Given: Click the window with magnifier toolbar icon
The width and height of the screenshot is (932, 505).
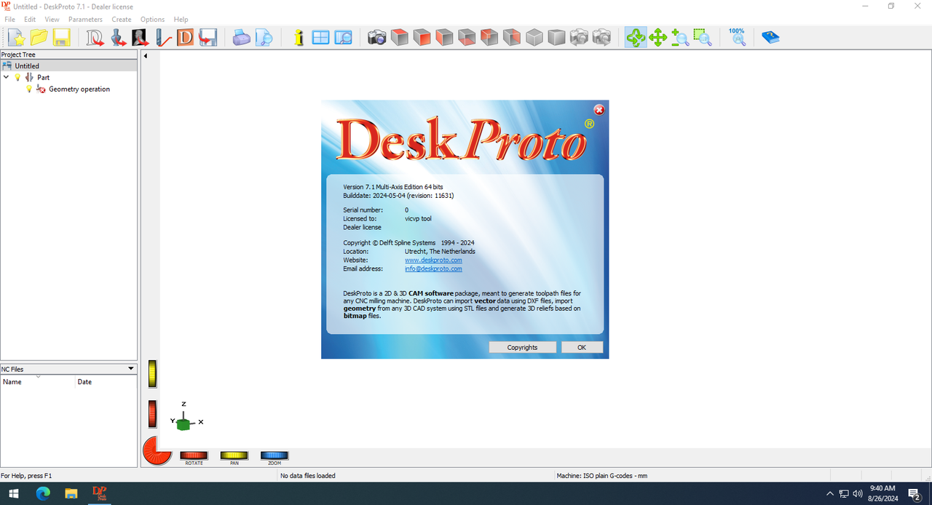Looking at the screenshot, I should coord(343,37).
